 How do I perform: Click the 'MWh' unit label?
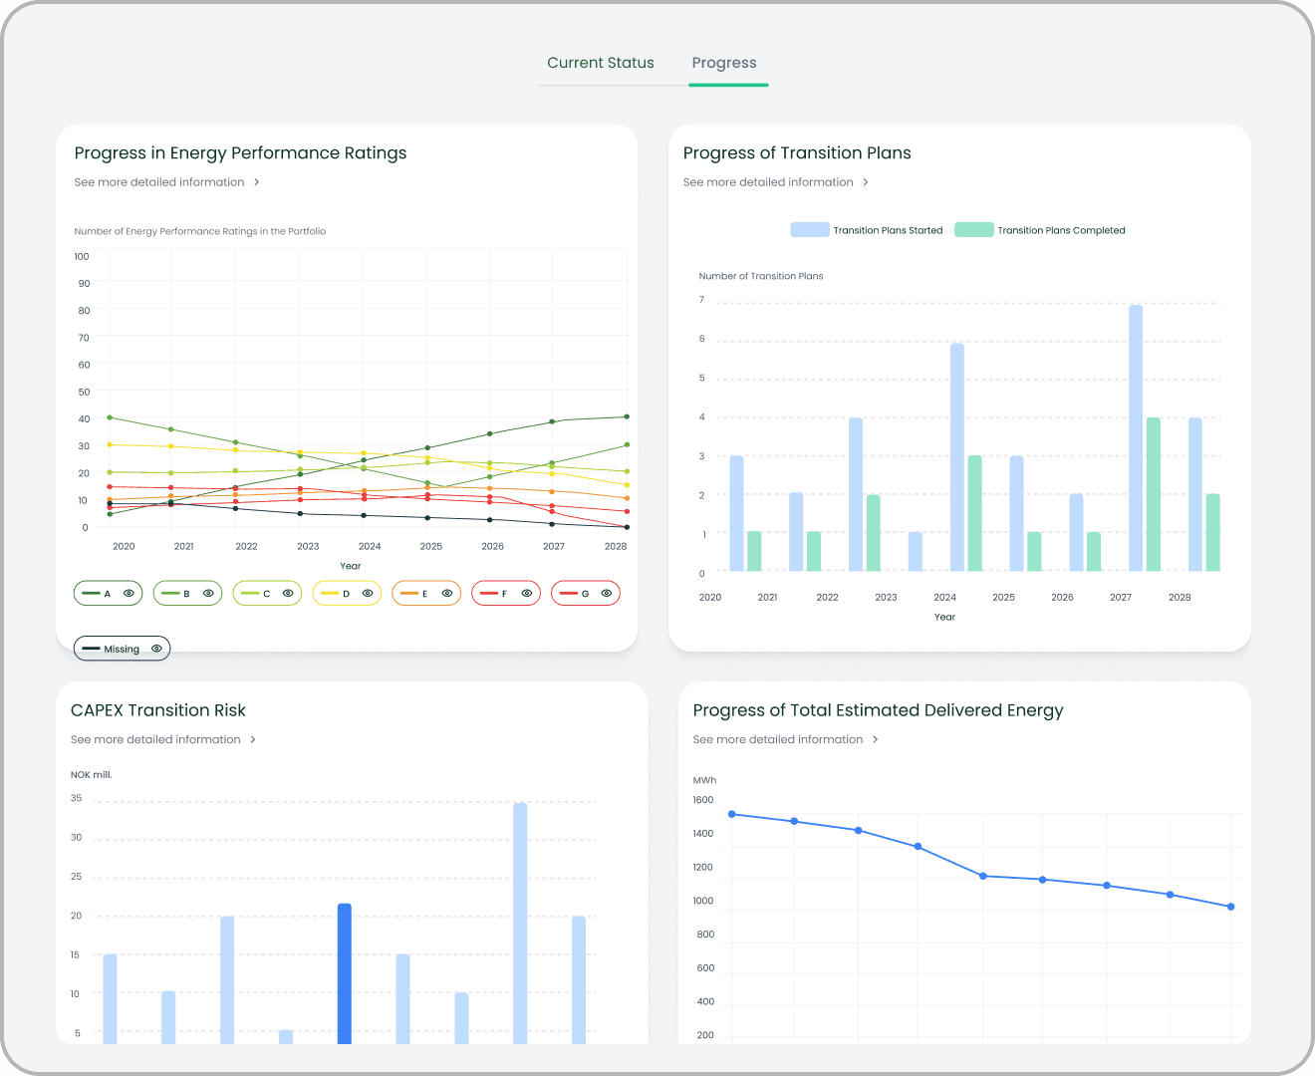[704, 780]
